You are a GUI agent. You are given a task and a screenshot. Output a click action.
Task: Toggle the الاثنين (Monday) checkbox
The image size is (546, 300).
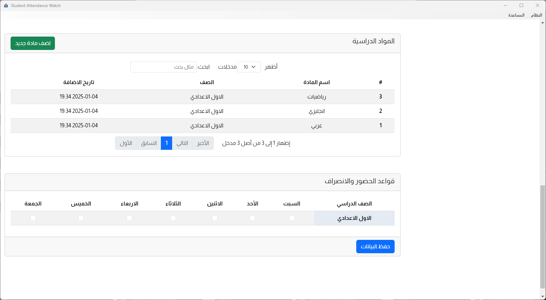click(215, 218)
